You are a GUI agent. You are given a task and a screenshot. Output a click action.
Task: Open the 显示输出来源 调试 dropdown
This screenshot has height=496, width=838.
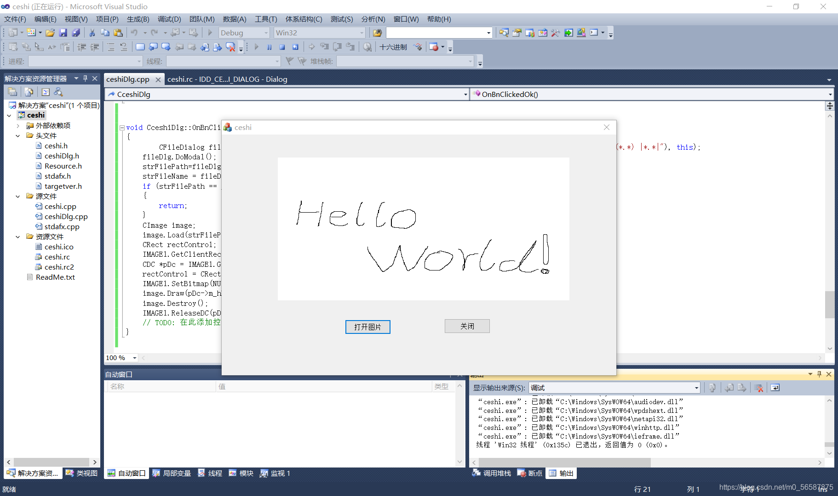click(696, 388)
